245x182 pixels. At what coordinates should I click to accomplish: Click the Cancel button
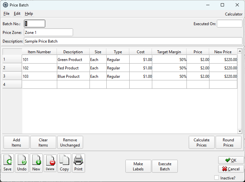tap(231, 169)
